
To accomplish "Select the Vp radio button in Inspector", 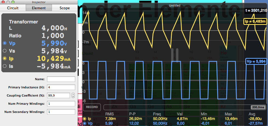I will (5, 43).
